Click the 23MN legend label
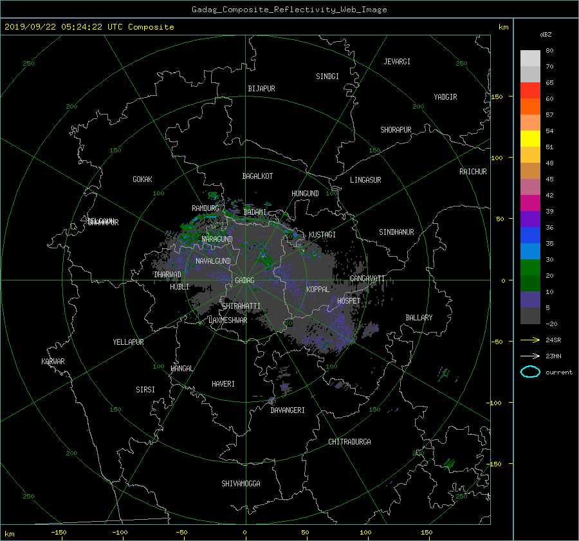The image size is (579, 541). tap(553, 356)
